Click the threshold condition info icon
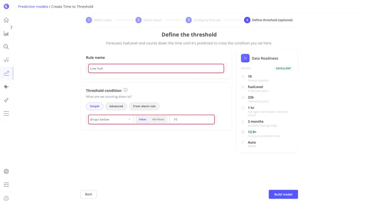This screenshot has height=205, width=365. point(125,90)
